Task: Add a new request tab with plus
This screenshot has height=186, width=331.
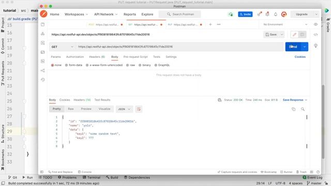Action: (x=210, y=24)
